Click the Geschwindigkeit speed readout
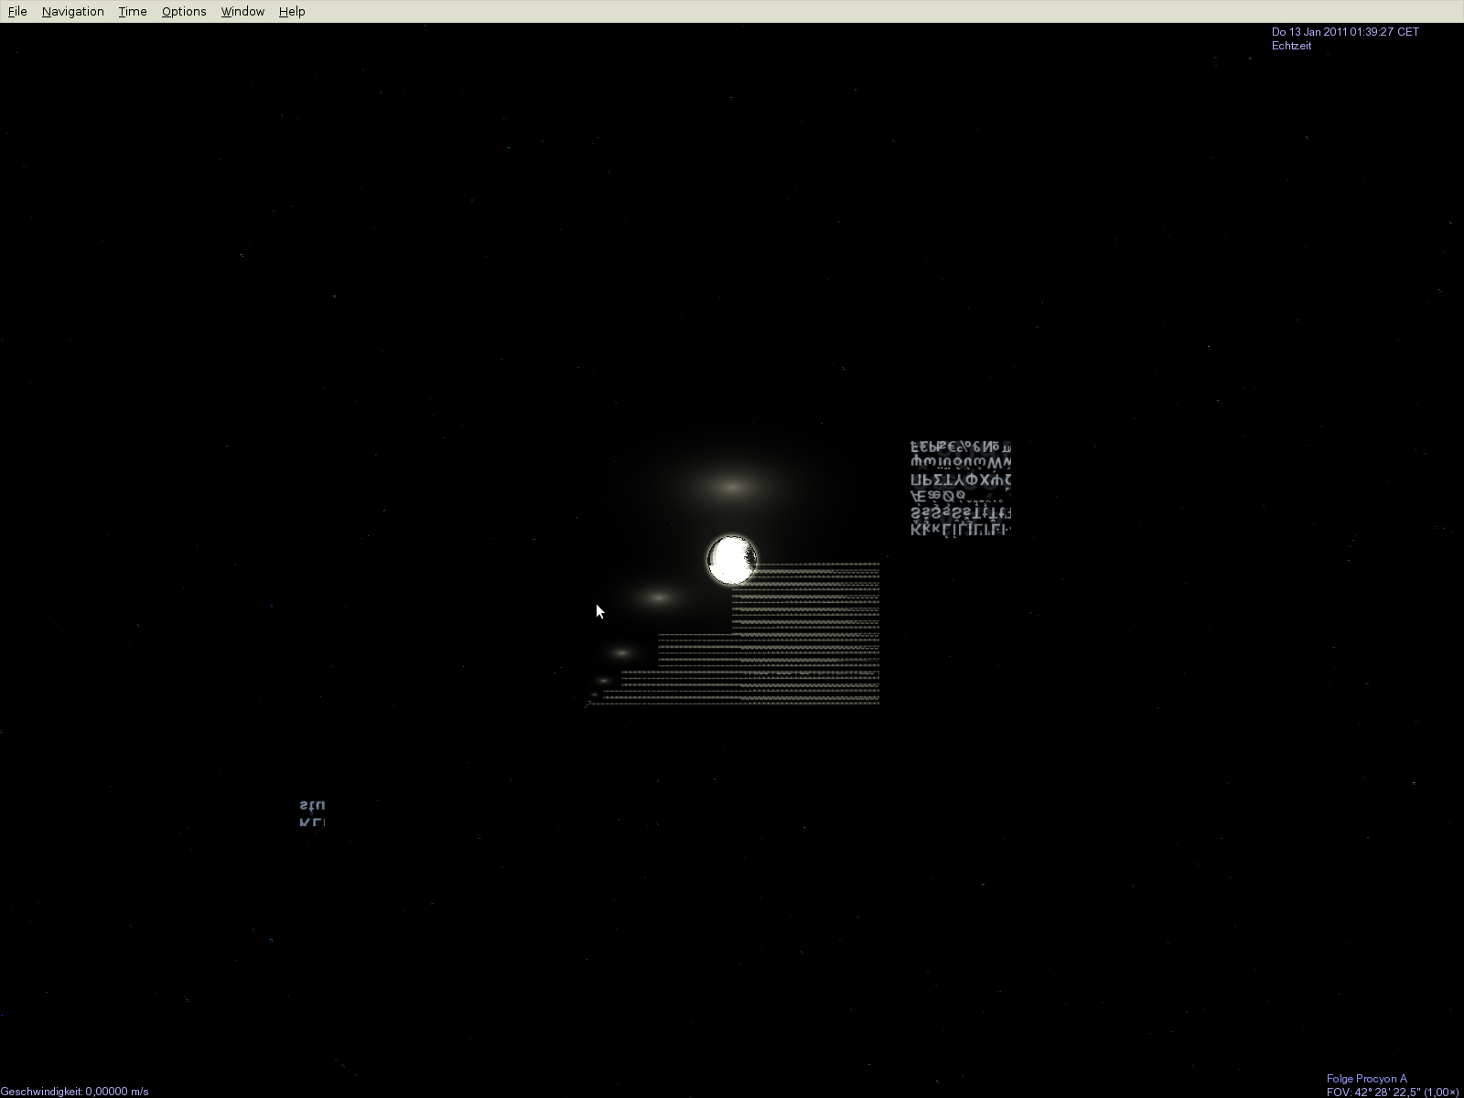This screenshot has height=1098, width=1464. coord(74,1092)
